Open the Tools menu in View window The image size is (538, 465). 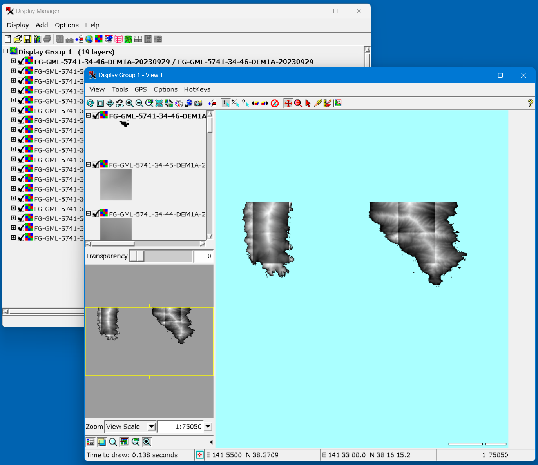coord(120,89)
